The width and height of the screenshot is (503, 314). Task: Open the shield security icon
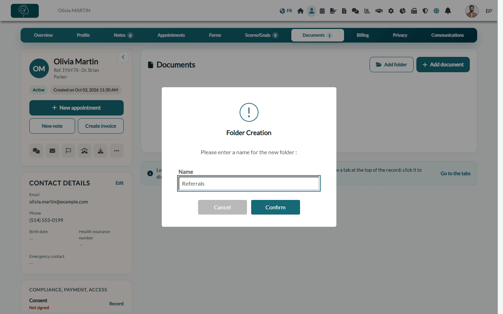tap(425, 11)
